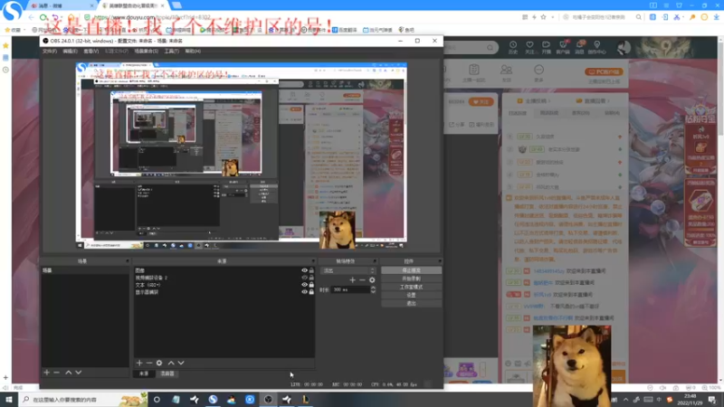Screen dimensions: 724x407
Task: Open browser home page icon
Action: 71,17
